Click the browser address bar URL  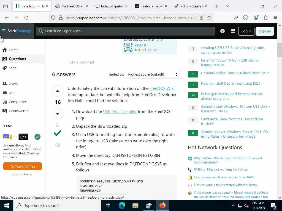tap(131, 18)
